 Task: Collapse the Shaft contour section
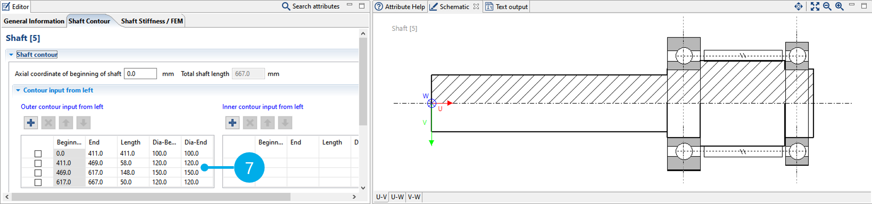point(11,54)
